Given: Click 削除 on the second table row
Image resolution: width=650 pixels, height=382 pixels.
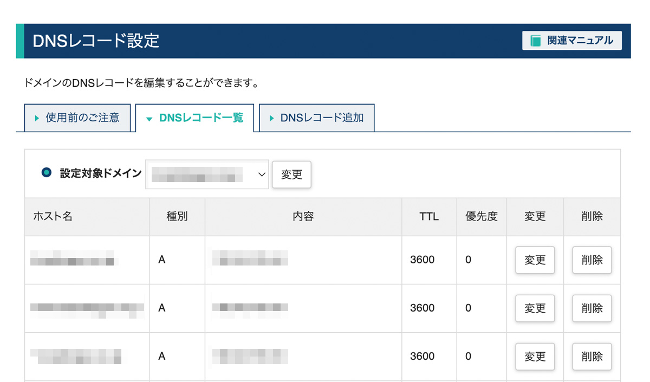Looking at the screenshot, I should [592, 308].
